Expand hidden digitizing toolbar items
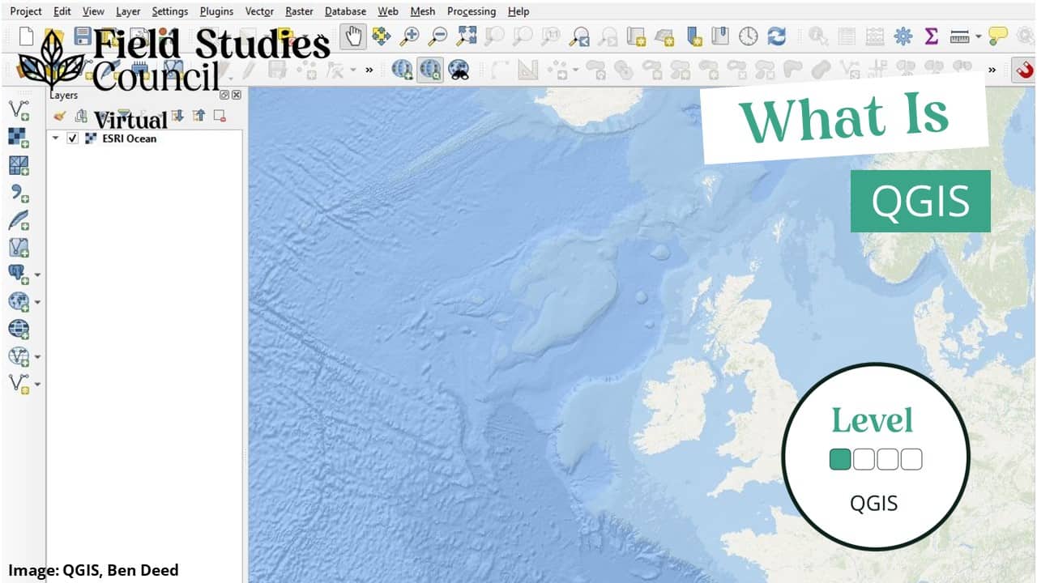1037x583 pixels. pyautogui.click(x=369, y=70)
